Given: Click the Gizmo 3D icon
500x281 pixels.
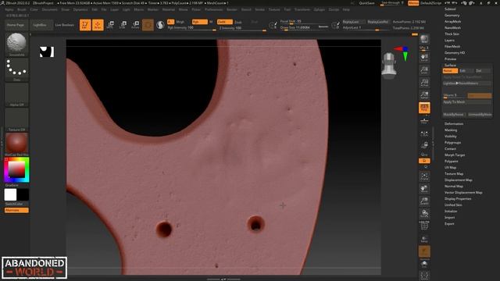Looking at the screenshot, I should tap(148, 25).
